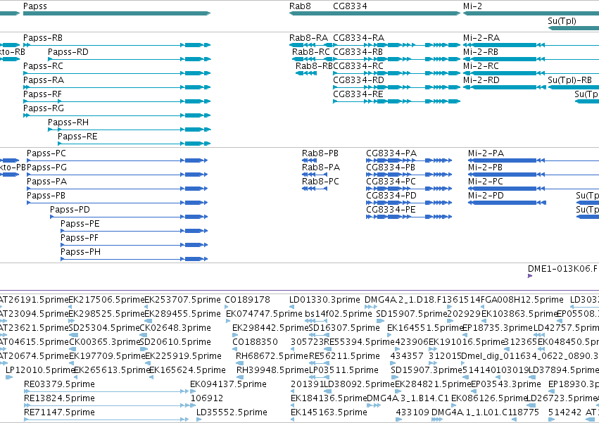Click the Mi-2-RB transcript
Screen dimensions: 599x423
(x=481, y=52)
